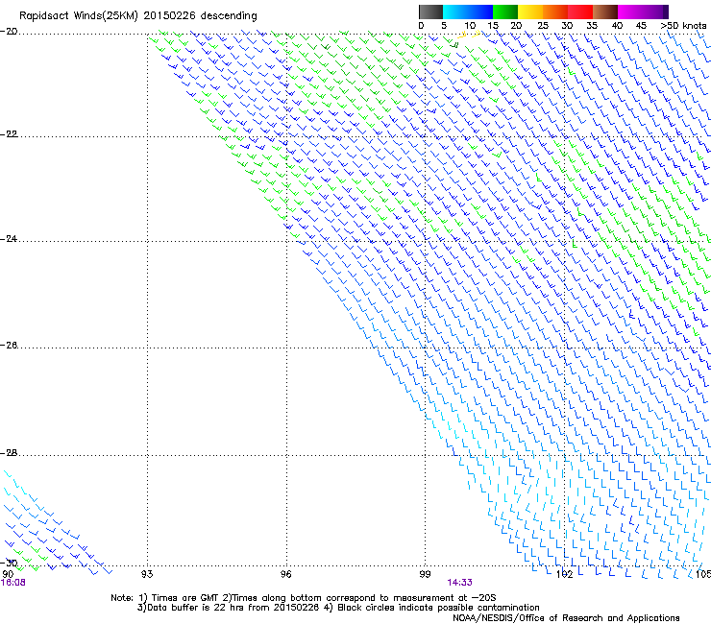Click the longitude label '96'
Screen dimensions: 711x624
tap(285, 574)
